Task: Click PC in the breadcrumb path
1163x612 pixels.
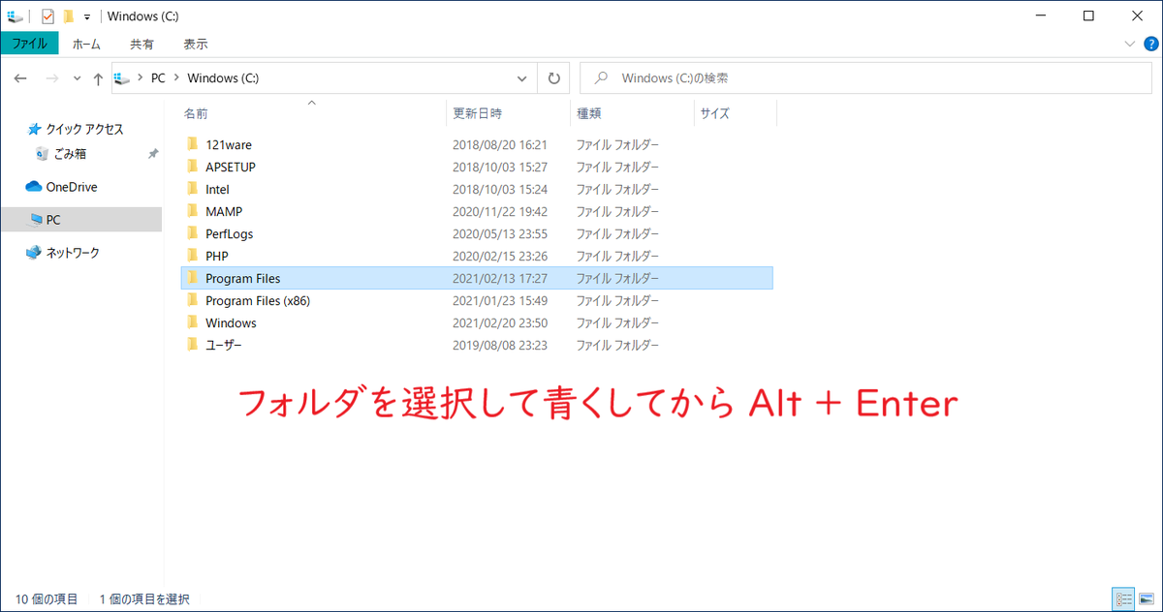Action: [158, 77]
